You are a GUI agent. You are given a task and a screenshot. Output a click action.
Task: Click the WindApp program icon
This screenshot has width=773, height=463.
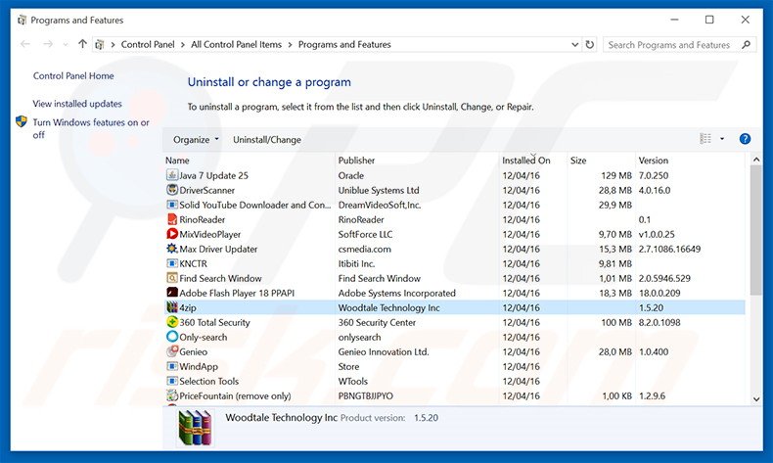click(x=172, y=366)
